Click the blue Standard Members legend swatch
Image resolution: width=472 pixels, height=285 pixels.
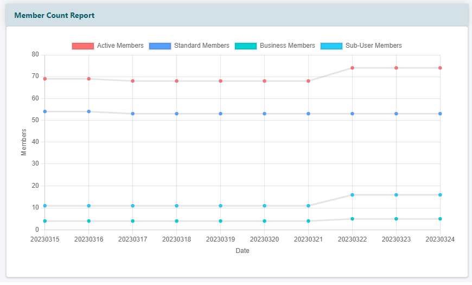[x=160, y=46]
